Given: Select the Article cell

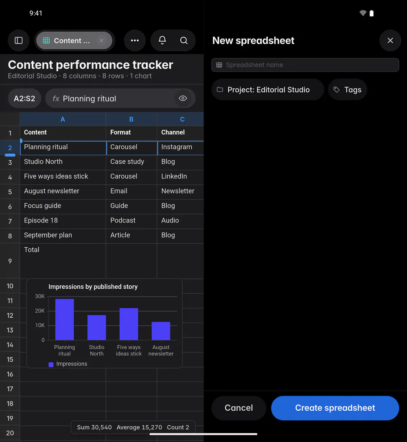Looking at the screenshot, I should [x=131, y=235].
